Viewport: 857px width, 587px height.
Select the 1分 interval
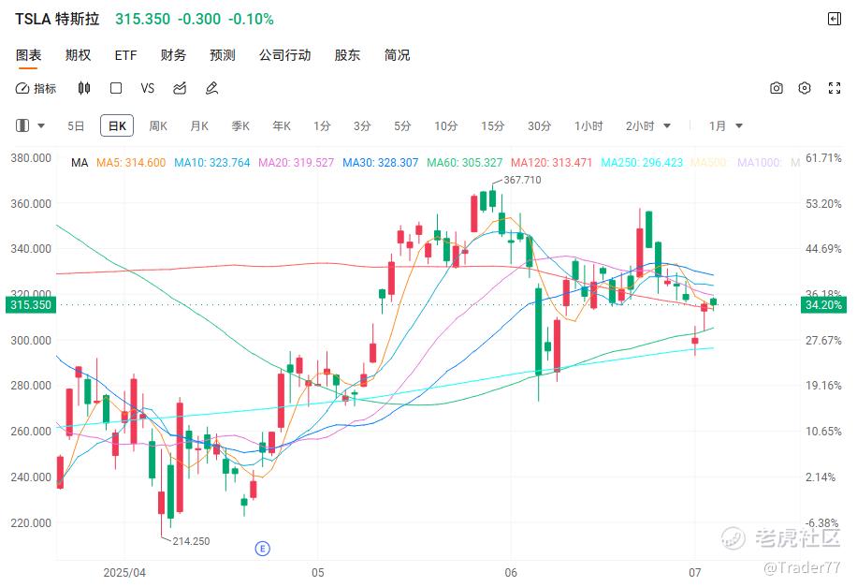coord(322,125)
